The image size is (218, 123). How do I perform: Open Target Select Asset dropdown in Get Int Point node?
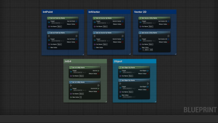(x=56, y=23)
